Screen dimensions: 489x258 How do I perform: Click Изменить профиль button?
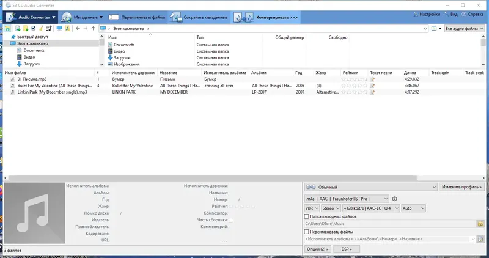[461, 187]
